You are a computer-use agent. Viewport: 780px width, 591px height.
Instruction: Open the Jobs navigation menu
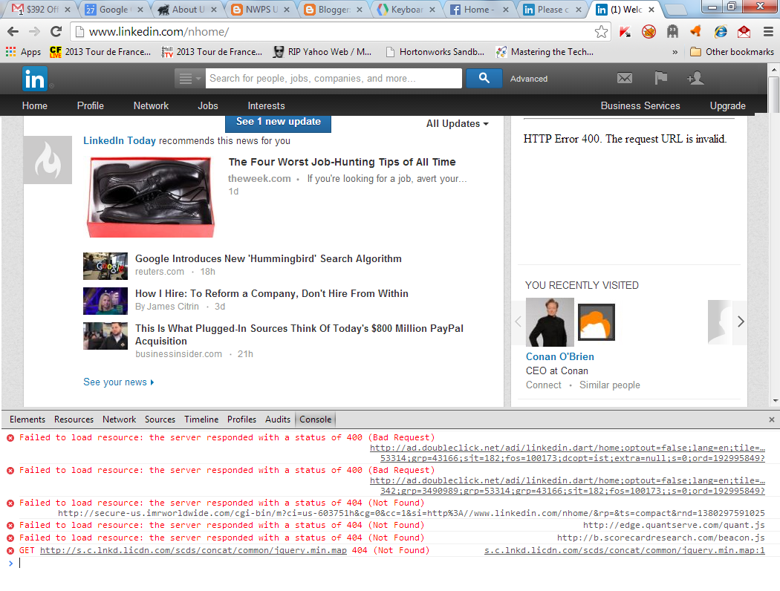point(208,106)
